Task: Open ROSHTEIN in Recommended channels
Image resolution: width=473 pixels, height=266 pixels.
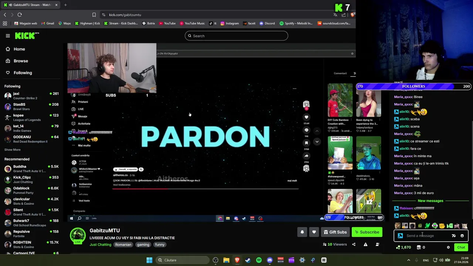Action: click(31, 245)
